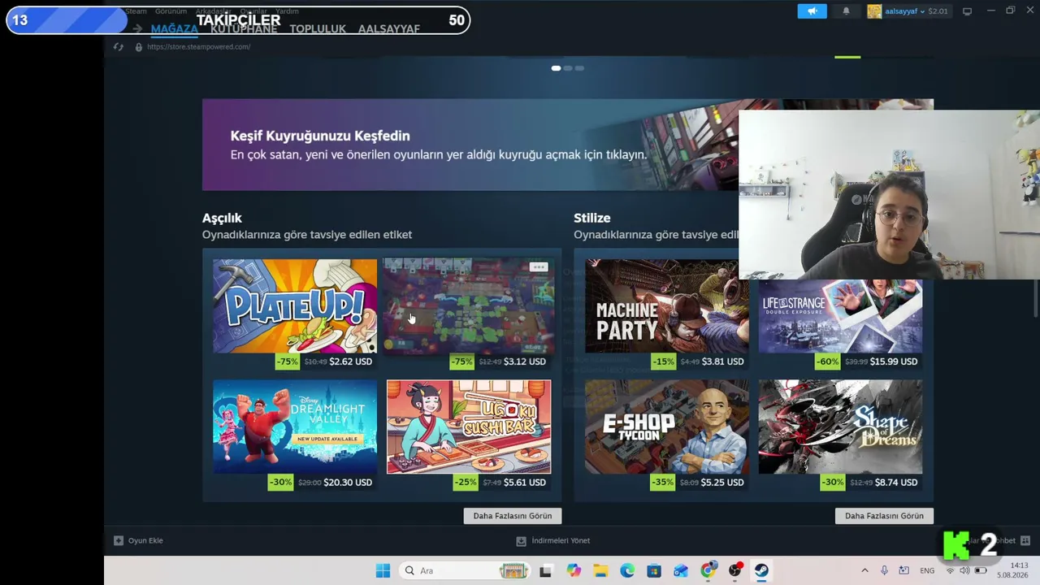The height and width of the screenshot is (585, 1040).
Task: Switch to the MAĞAZA tab
Action: pyautogui.click(x=174, y=28)
